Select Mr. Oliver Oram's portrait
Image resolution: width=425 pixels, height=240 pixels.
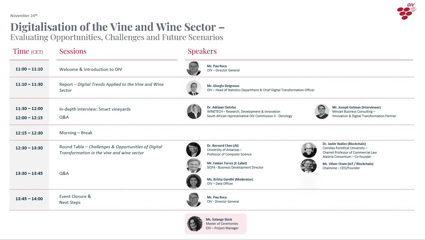(x=309, y=166)
